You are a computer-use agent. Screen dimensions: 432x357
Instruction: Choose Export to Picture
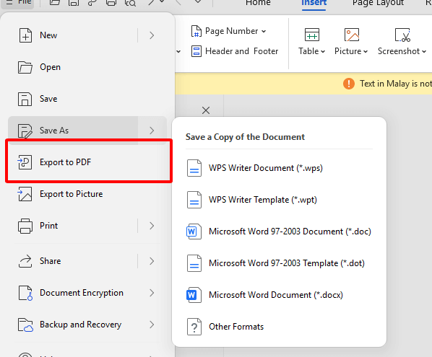tap(87, 194)
